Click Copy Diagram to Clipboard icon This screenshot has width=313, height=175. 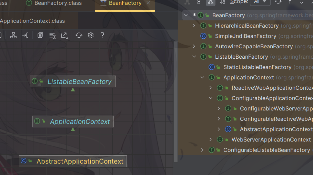pyautogui.click(x=40, y=35)
